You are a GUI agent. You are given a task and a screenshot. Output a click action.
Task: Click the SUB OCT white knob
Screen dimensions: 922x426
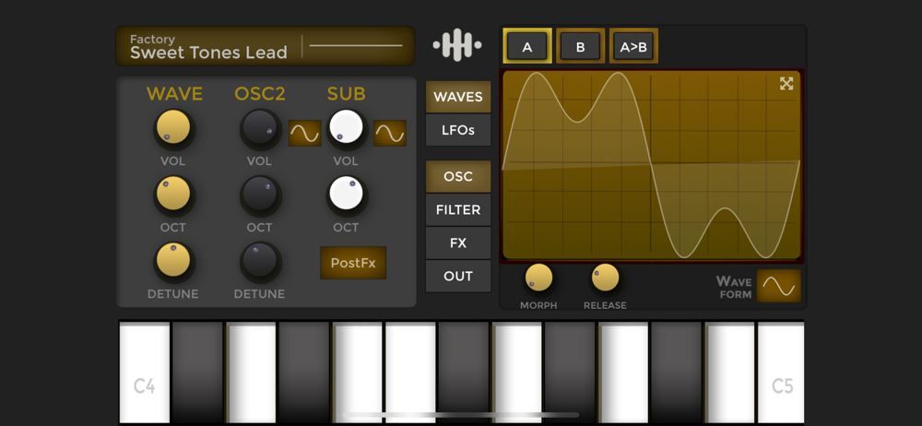tap(347, 195)
